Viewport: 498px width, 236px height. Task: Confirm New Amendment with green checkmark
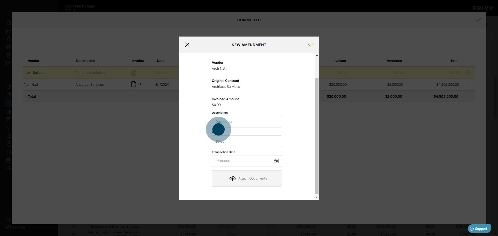(x=311, y=45)
